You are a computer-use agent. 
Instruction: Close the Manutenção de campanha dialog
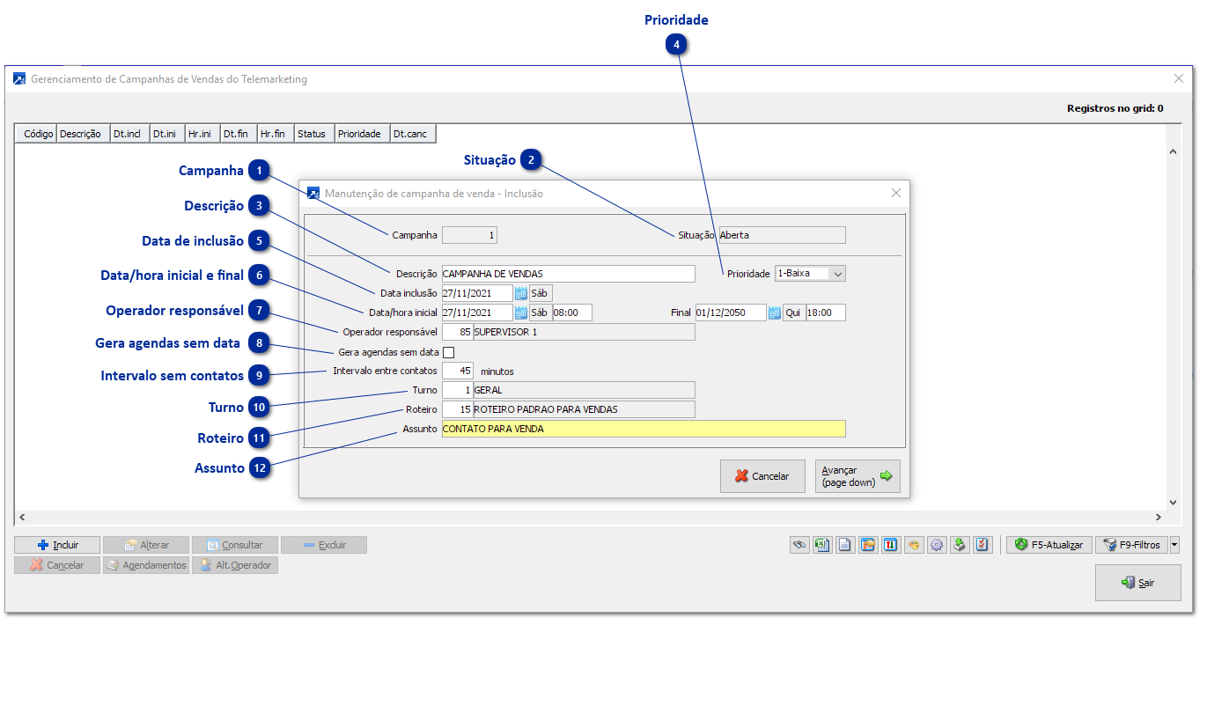click(x=896, y=193)
